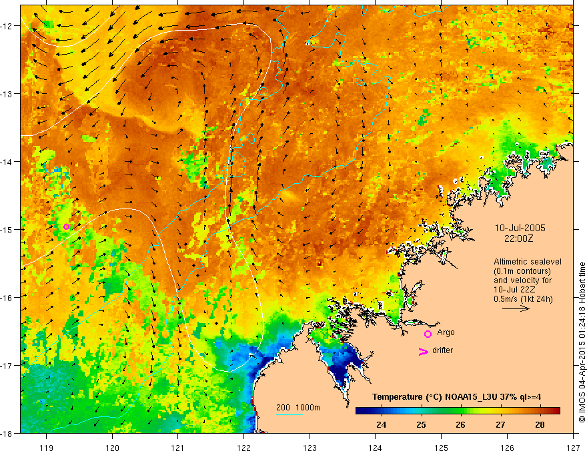This screenshot has width=587, height=453.
Task: Click the "(0.1m contours)" caption line
Action: (x=522, y=271)
